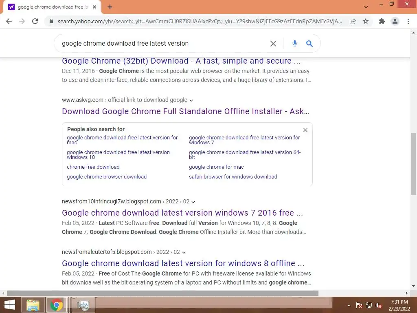Submit search with the magnifier icon
The image size is (417, 313).
click(309, 43)
